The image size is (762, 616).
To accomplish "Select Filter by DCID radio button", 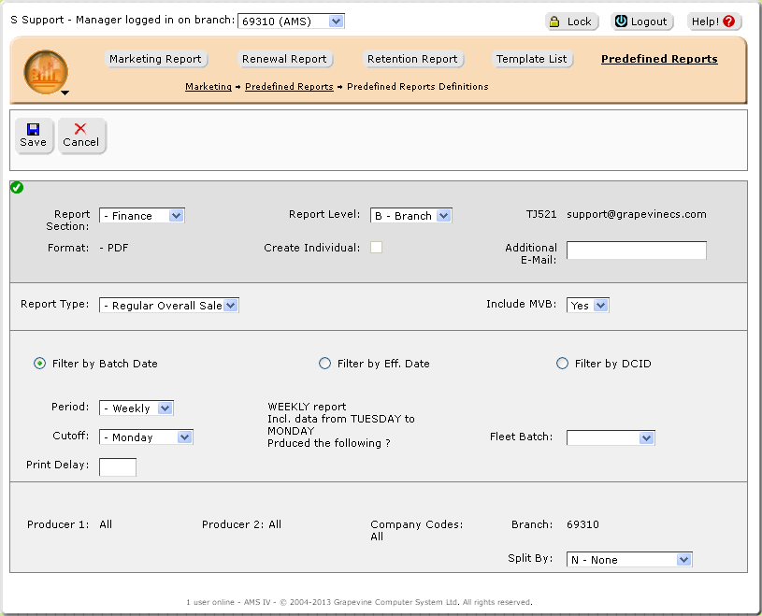I will (x=562, y=364).
